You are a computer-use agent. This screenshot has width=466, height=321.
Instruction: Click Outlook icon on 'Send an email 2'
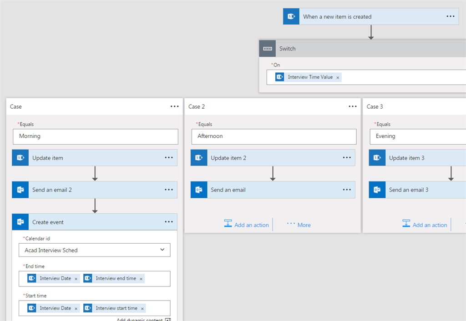point(20,190)
